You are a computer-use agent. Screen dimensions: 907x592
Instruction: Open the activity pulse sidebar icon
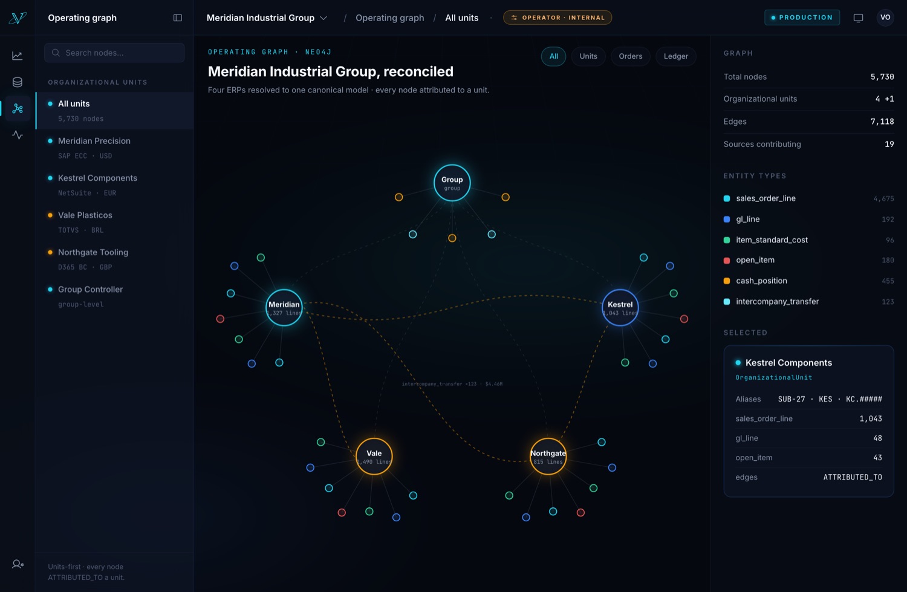[18, 135]
